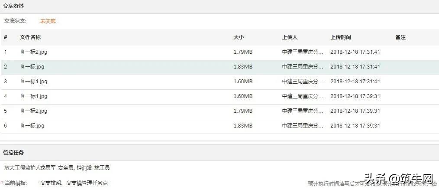
Task: Select the 未交底 status text
Action: (x=48, y=21)
